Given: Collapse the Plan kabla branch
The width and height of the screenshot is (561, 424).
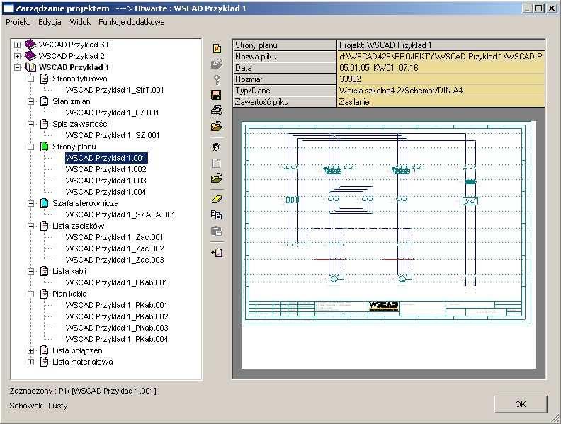Looking at the screenshot, I should click(x=31, y=294).
